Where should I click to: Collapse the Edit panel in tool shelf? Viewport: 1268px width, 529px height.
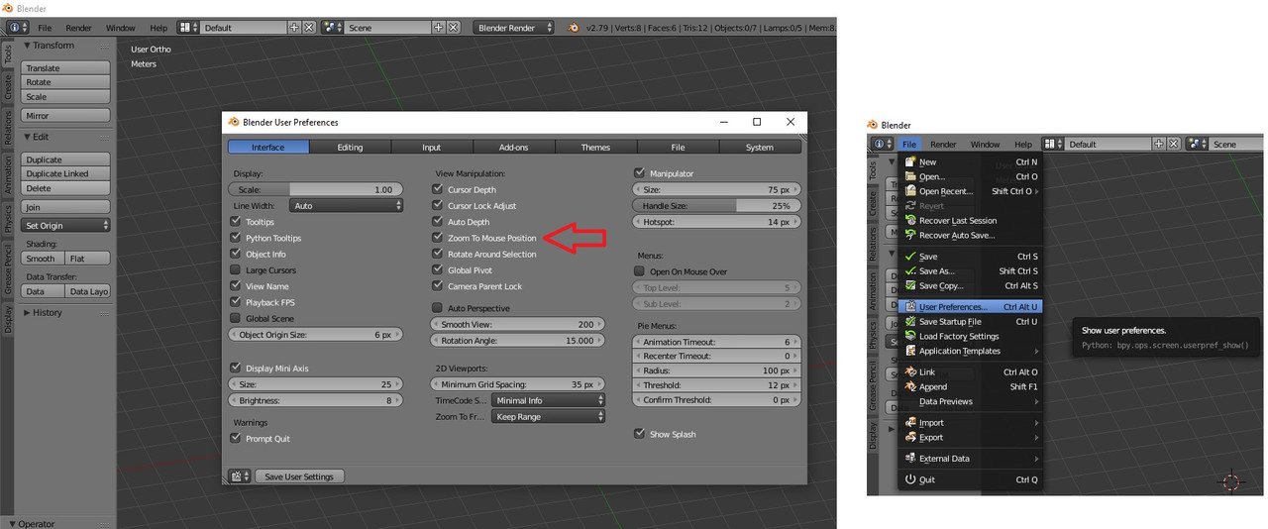(x=29, y=137)
